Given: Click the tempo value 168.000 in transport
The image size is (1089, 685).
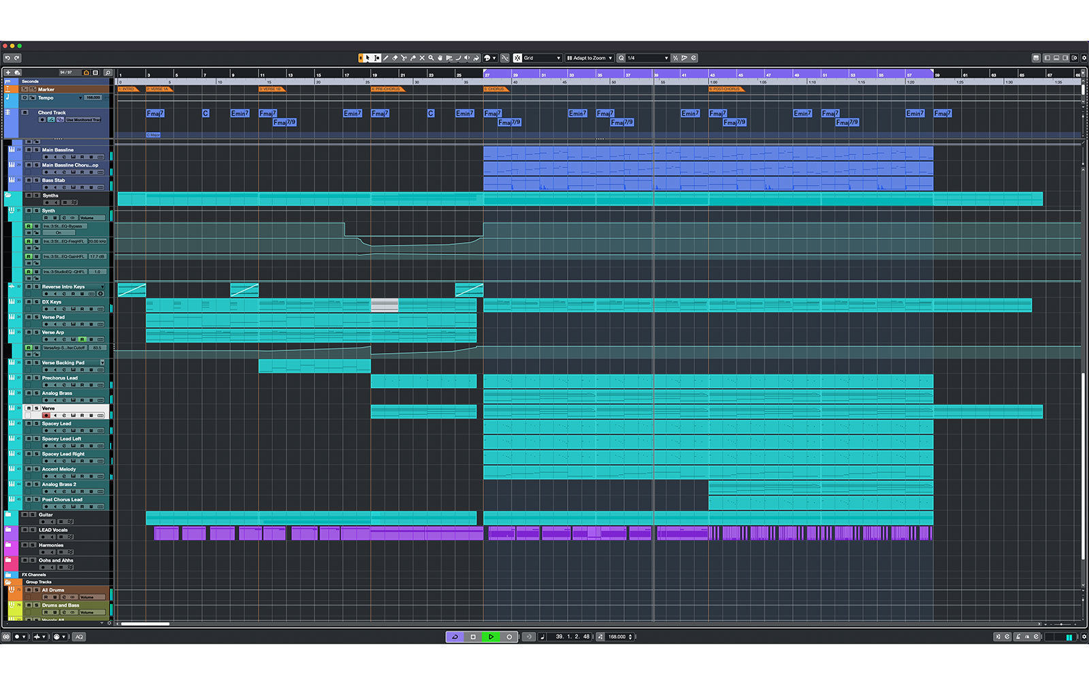Looking at the screenshot, I should 617,637.
